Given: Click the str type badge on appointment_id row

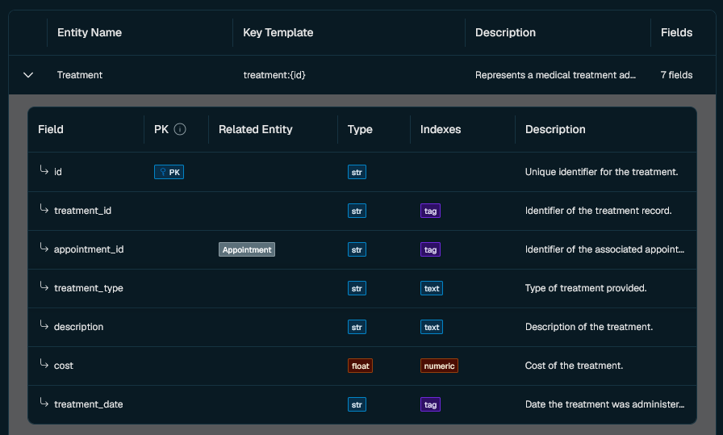Looking at the screenshot, I should click(x=357, y=249).
